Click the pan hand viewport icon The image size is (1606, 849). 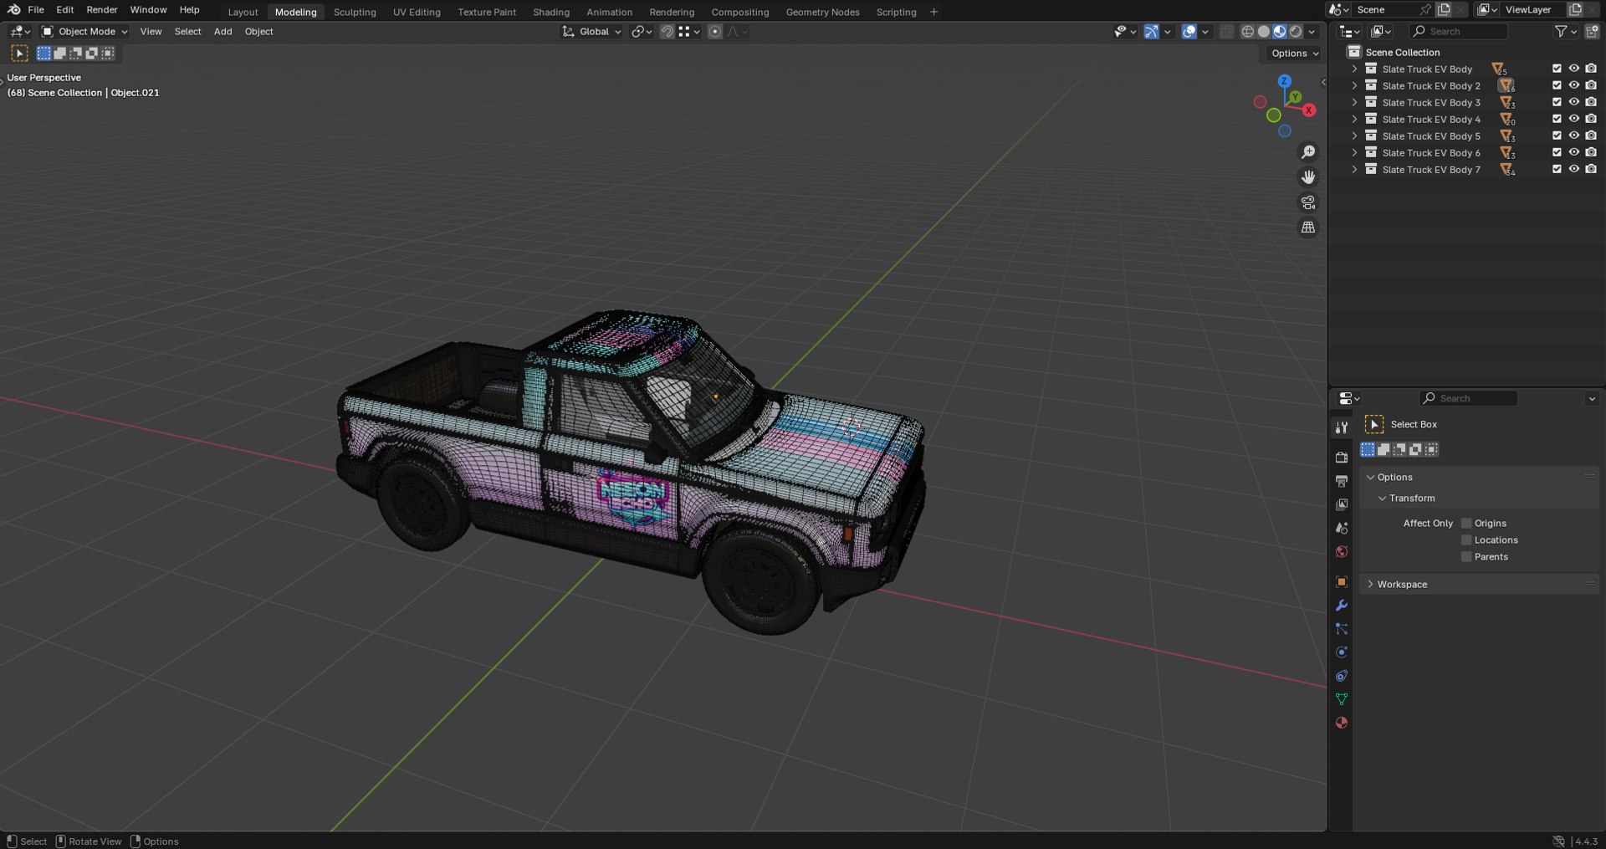1308,177
